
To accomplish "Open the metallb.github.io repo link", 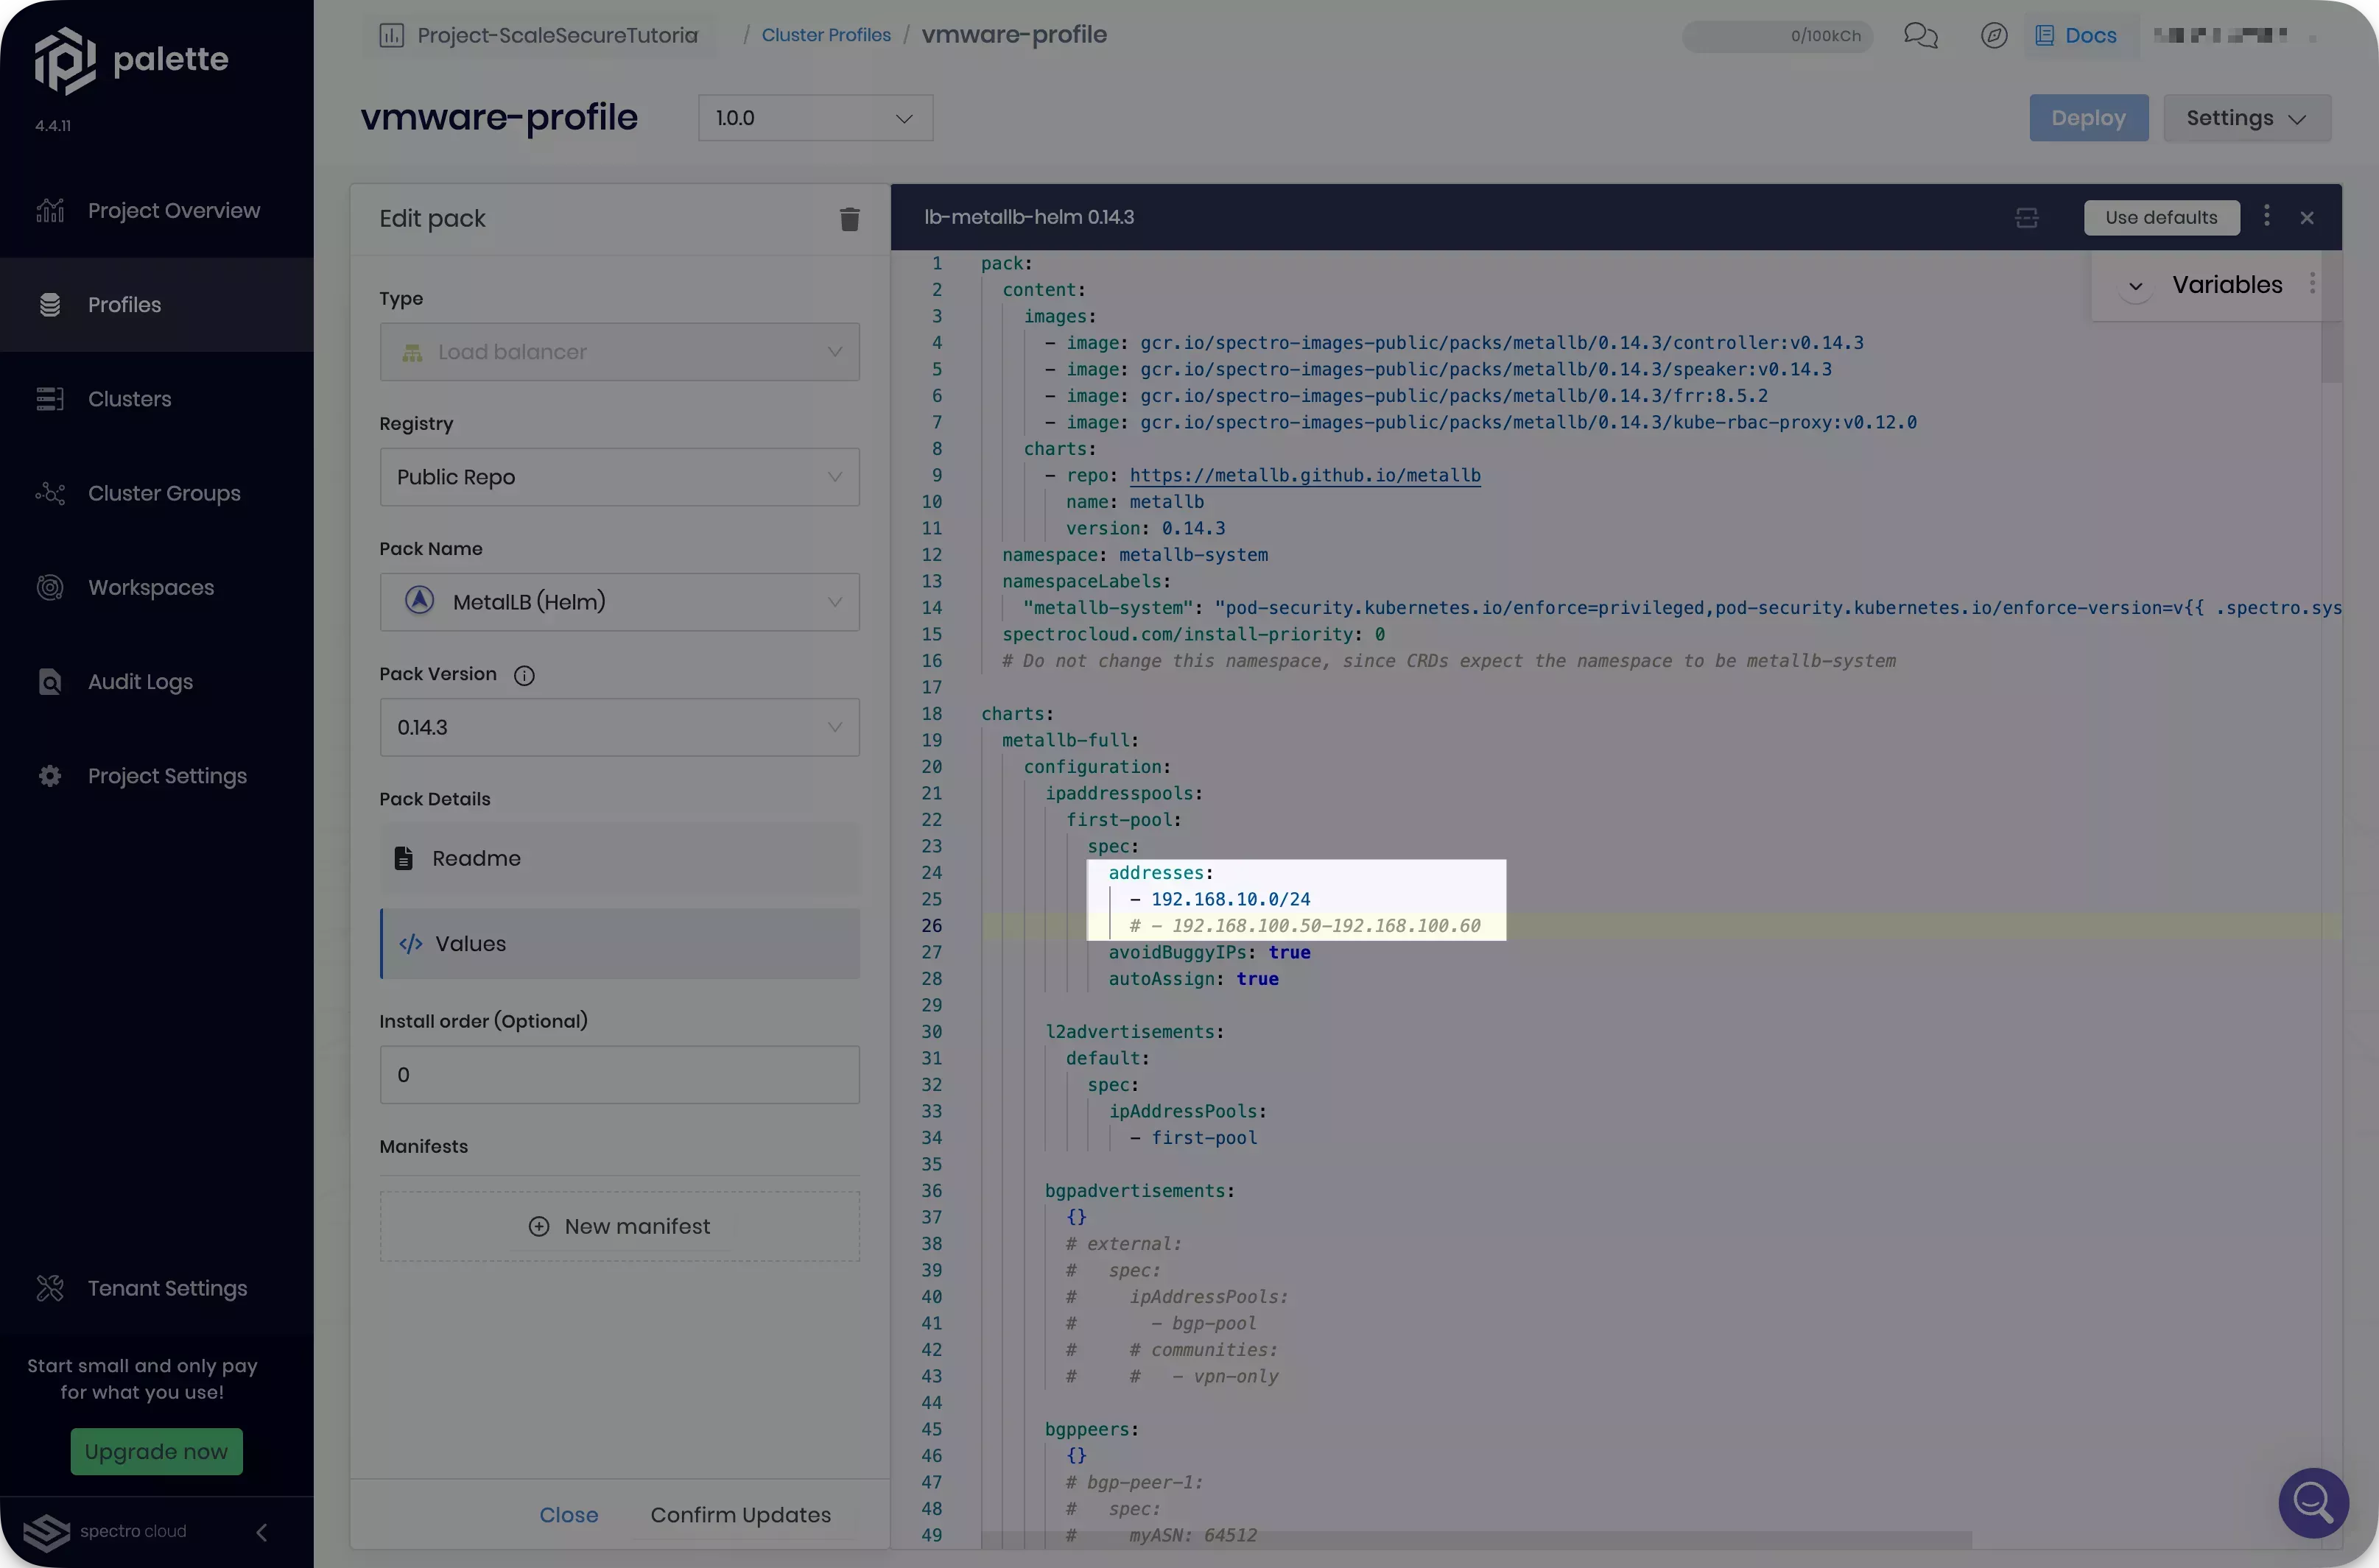I will [1304, 475].
